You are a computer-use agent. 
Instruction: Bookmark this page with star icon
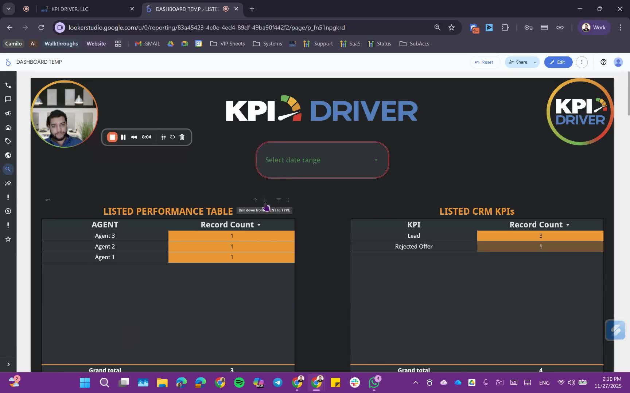[x=451, y=27]
